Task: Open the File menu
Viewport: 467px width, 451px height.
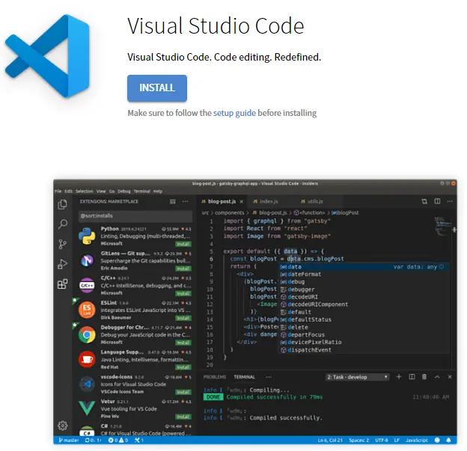Action: tap(58, 191)
